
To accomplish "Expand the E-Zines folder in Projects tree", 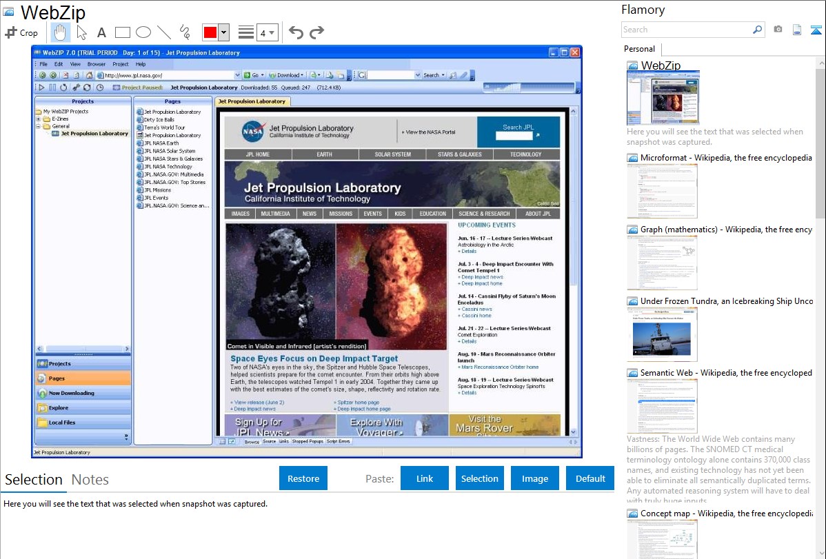I will (x=39, y=119).
